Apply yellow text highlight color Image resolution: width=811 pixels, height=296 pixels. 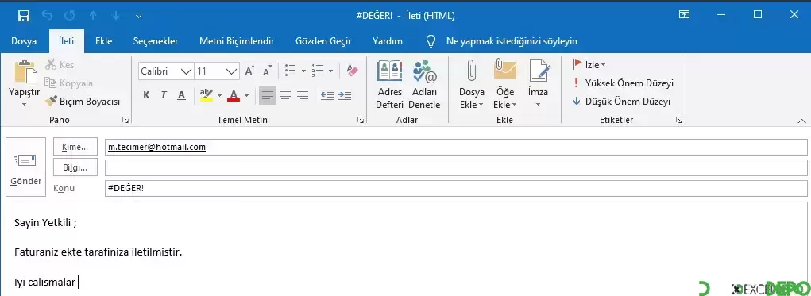point(207,95)
